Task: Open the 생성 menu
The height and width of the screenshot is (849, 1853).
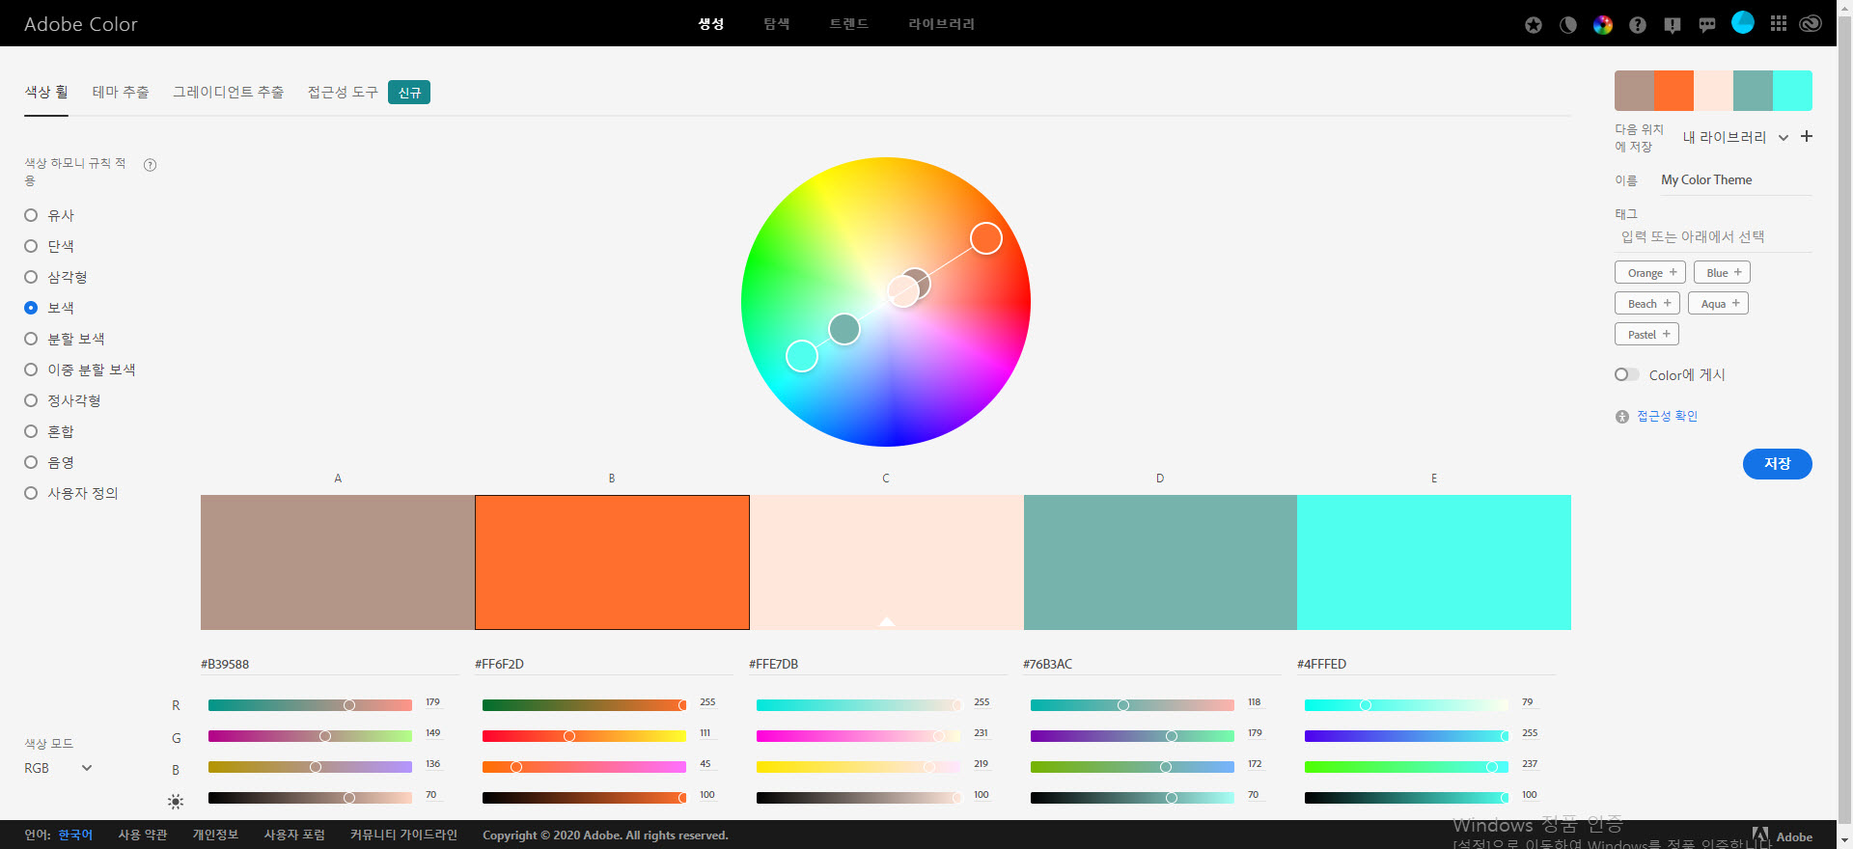Action: [711, 24]
